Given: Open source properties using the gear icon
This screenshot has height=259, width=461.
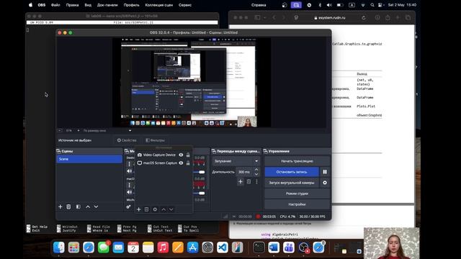Looking at the screenshot, I should point(155,209).
